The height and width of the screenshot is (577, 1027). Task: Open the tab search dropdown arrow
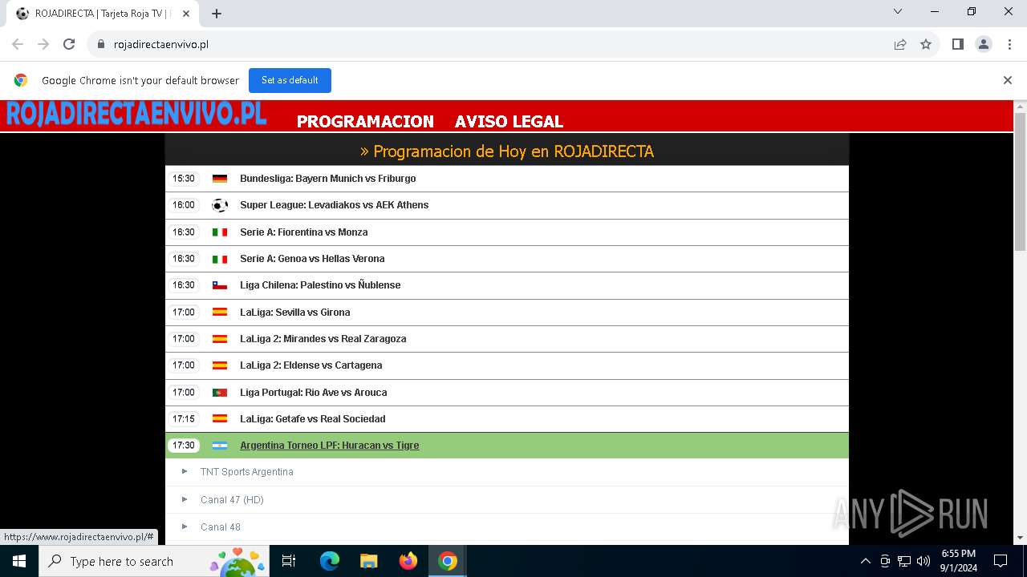click(898, 12)
